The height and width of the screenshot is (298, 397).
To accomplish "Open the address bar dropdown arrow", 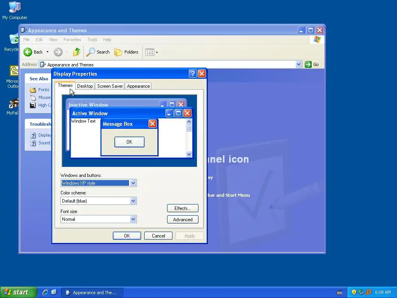I will (299, 64).
